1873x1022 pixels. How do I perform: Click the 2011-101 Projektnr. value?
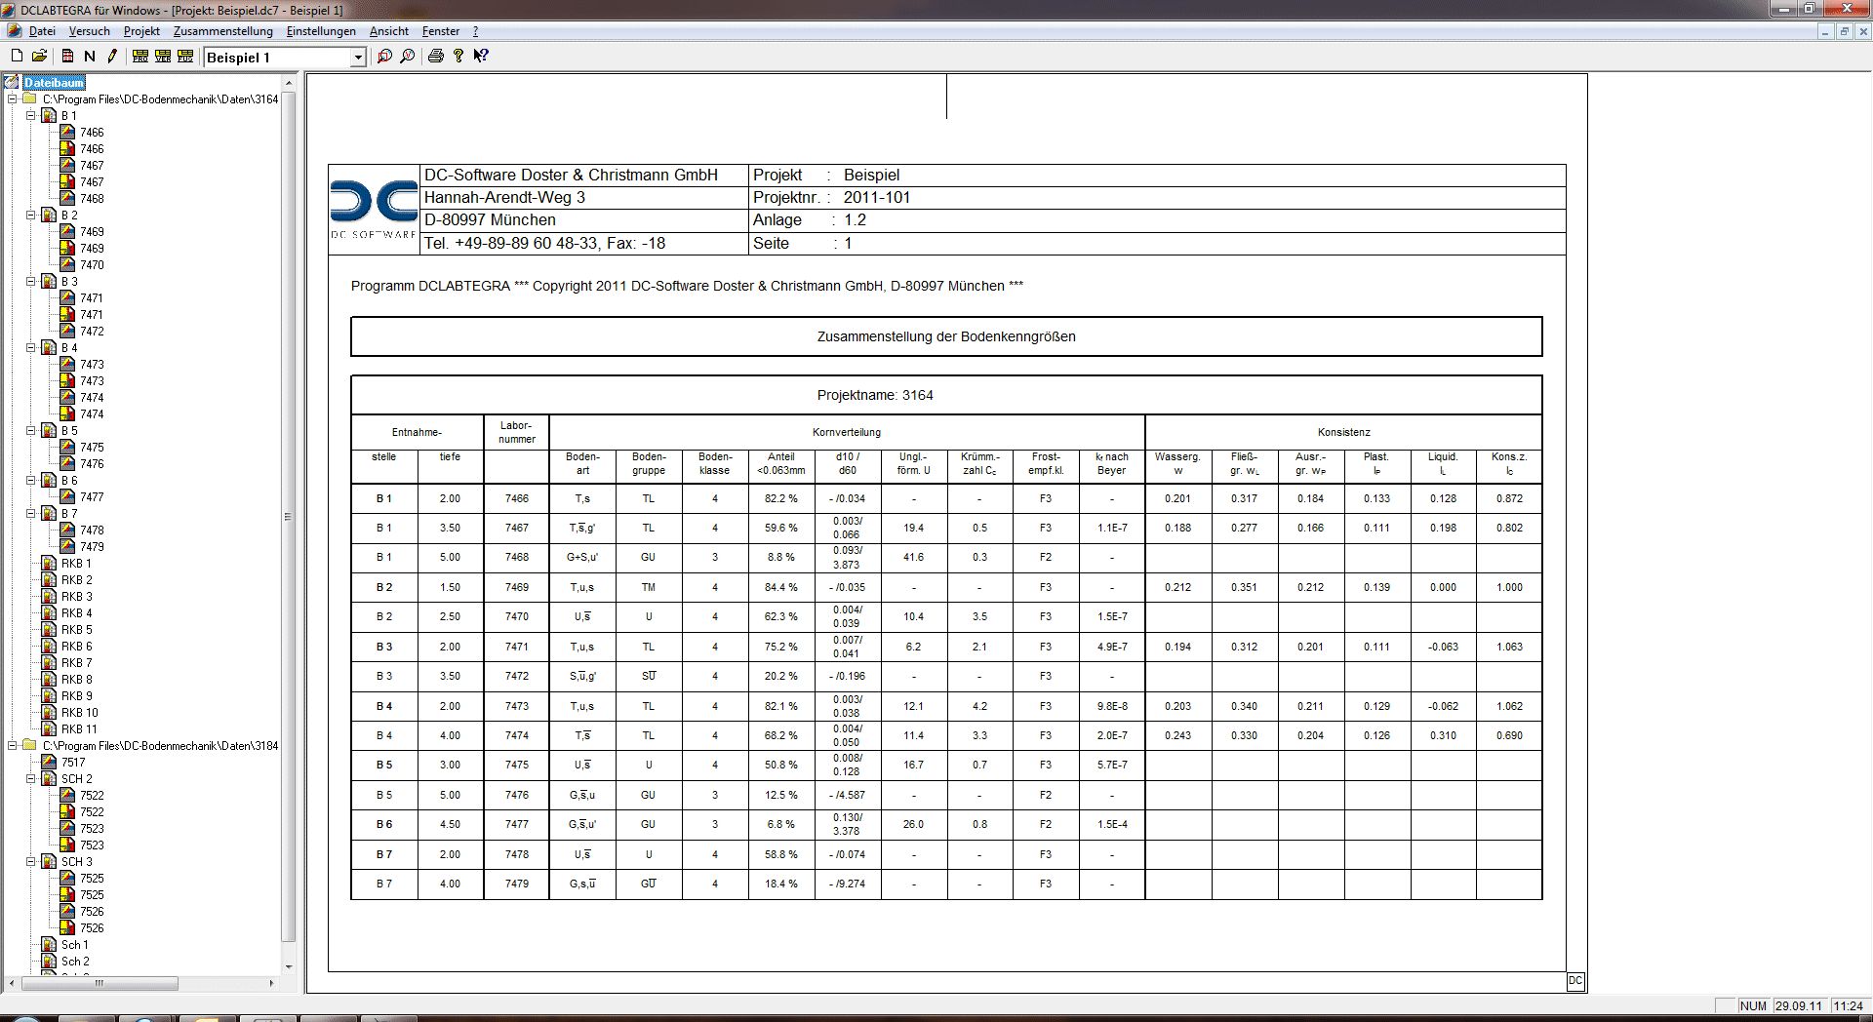click(876, 197)
